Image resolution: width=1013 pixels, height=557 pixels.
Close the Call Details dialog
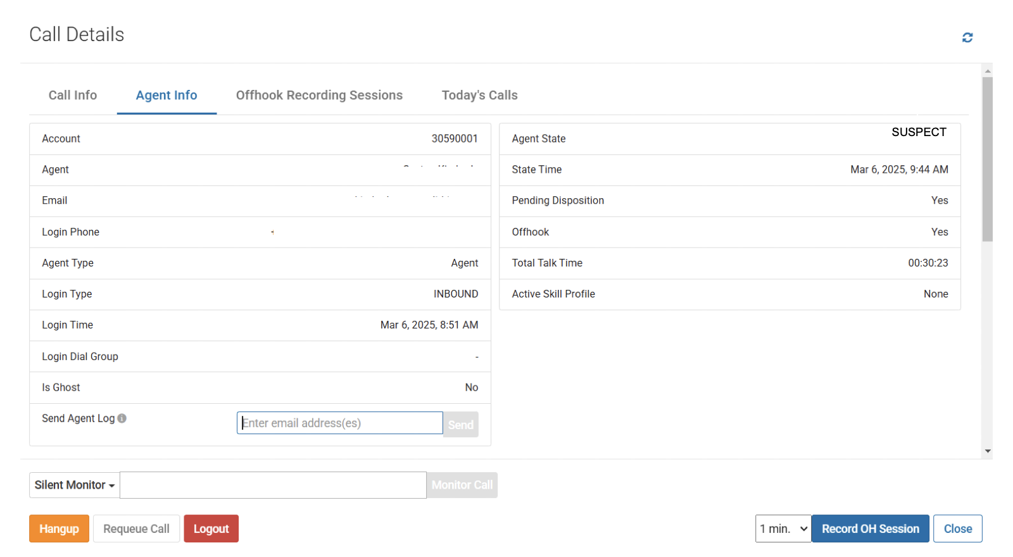pos(957,529)
